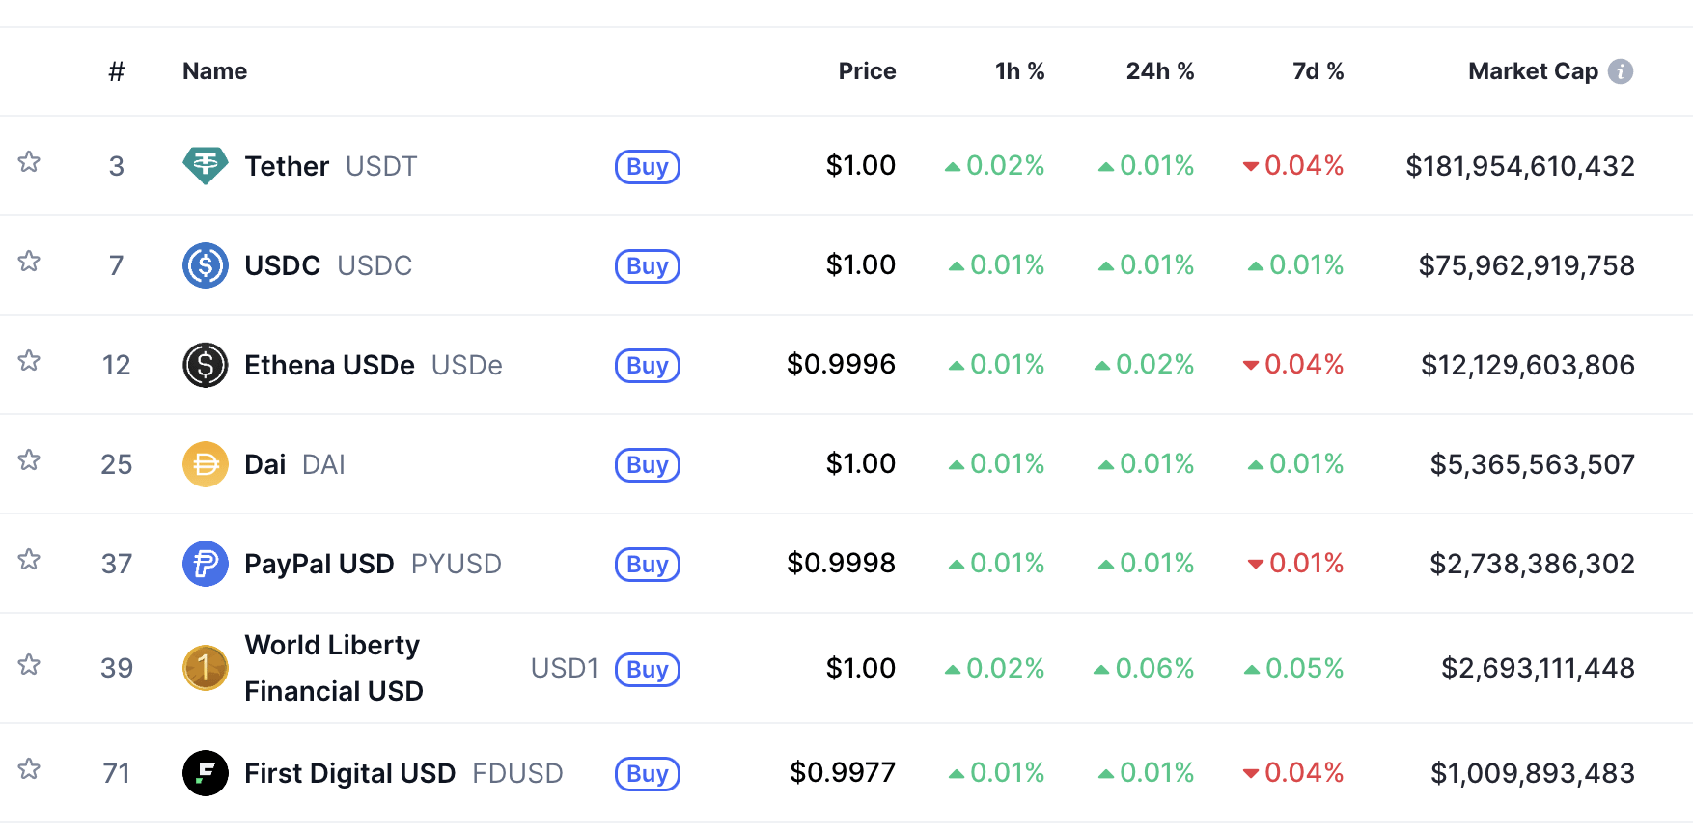
Task: Click the PayPal USD coin logo
Action: [205, 564]
